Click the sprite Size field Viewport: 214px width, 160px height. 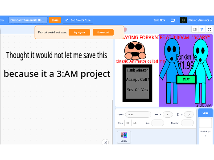157,123
